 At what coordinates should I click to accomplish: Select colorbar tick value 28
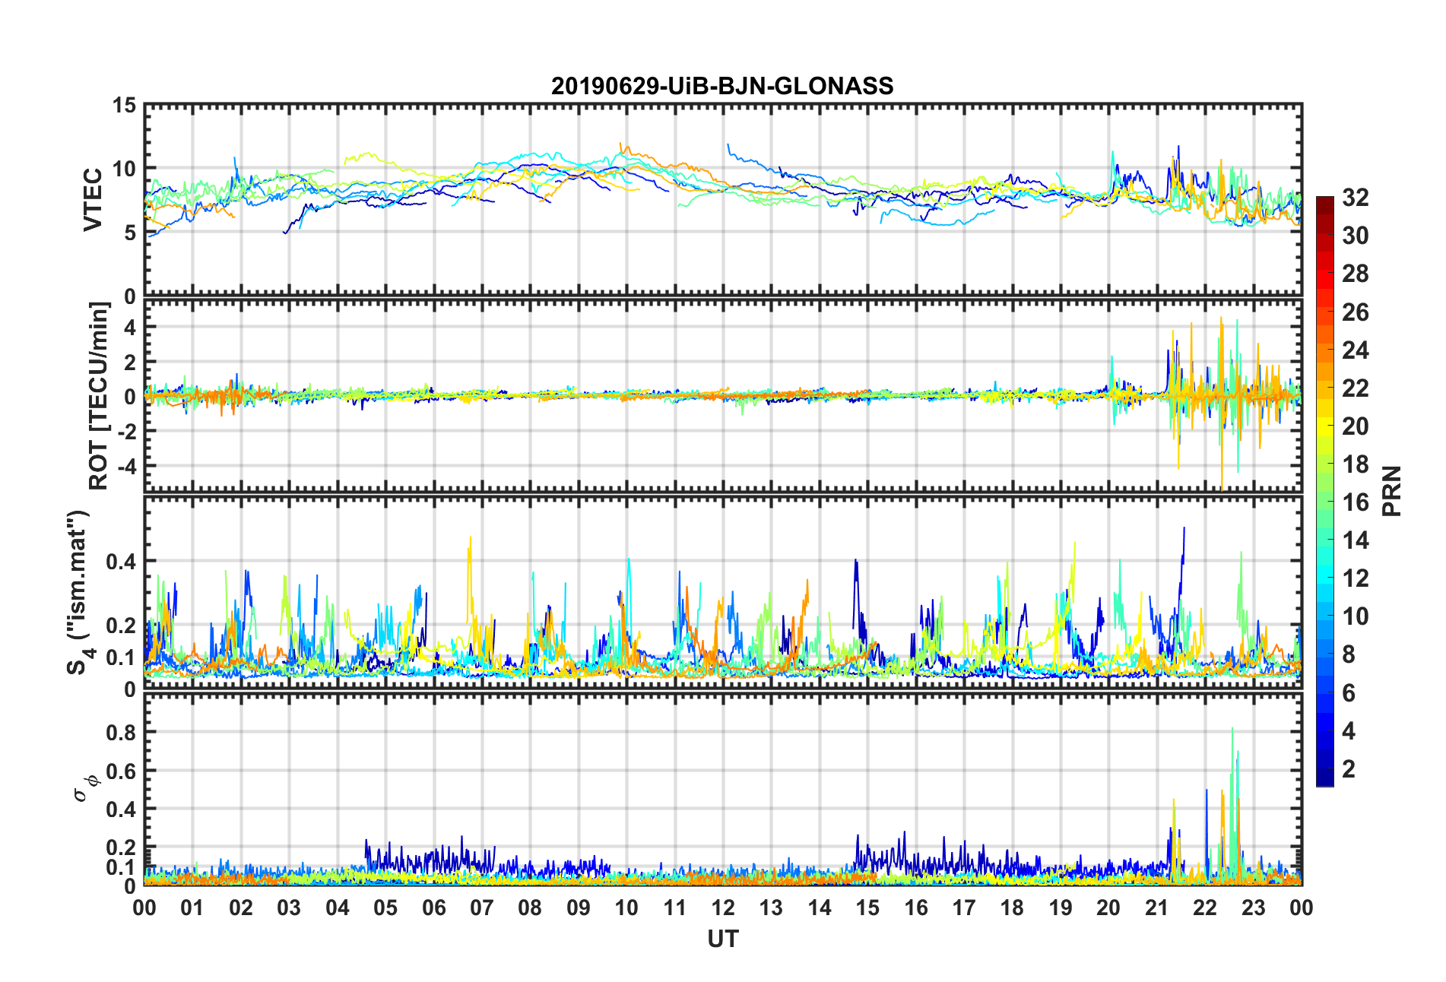[x=1356, y=274]
